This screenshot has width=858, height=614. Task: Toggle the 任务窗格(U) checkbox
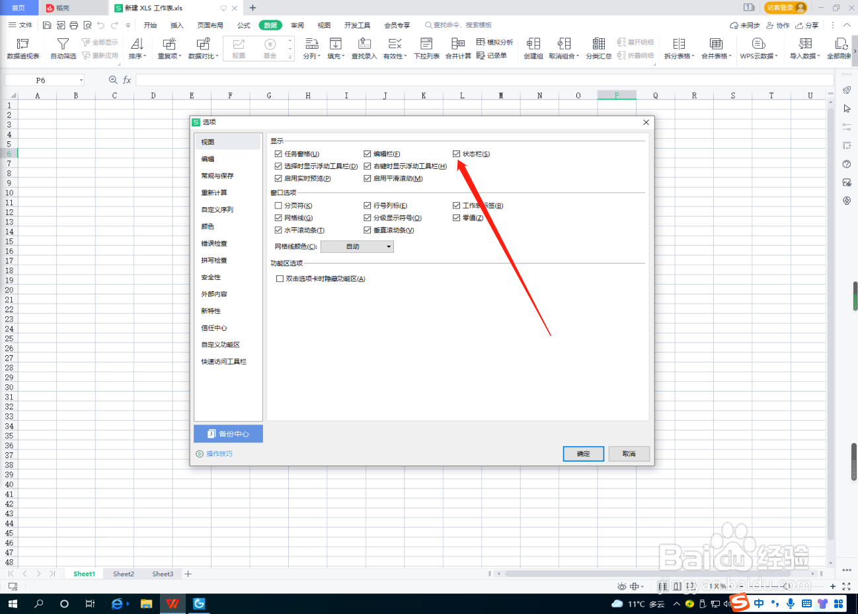pos(278,154)
